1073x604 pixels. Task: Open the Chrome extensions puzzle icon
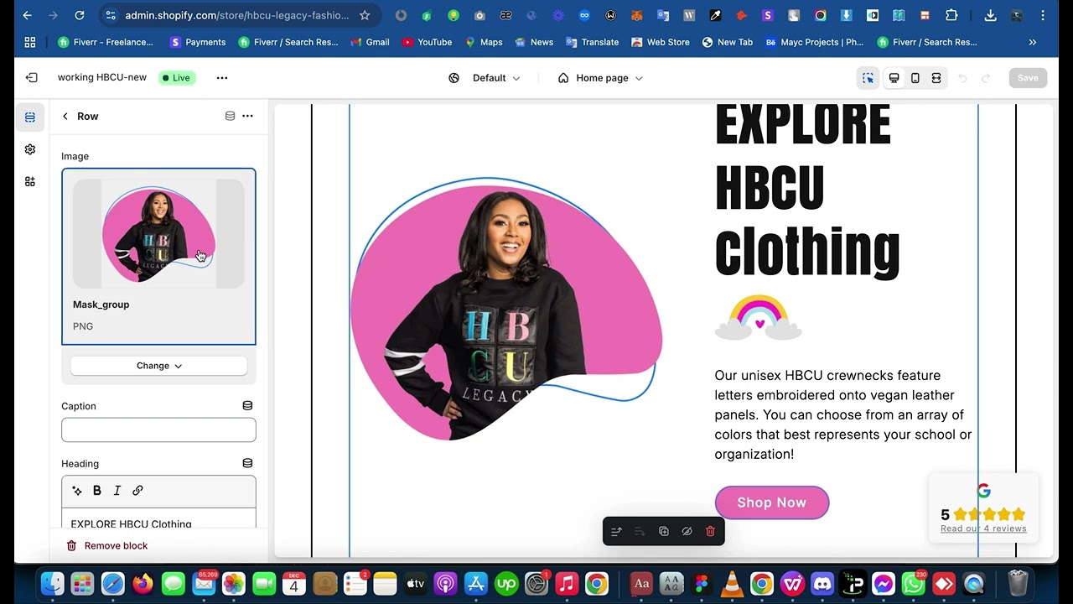coord(951,15)
